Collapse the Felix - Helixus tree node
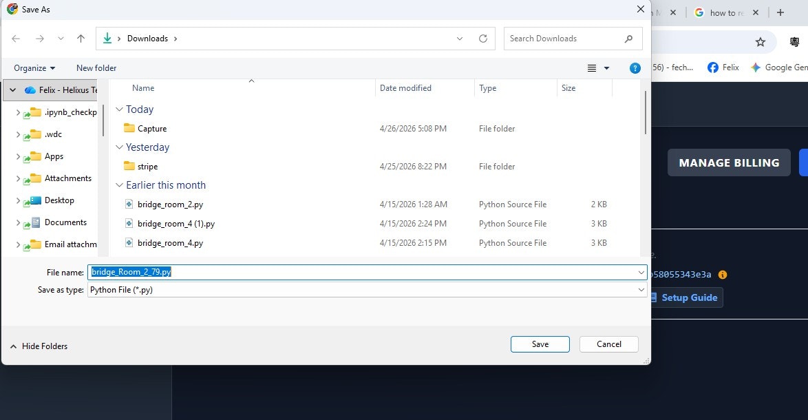 click(x=13, y=90)
